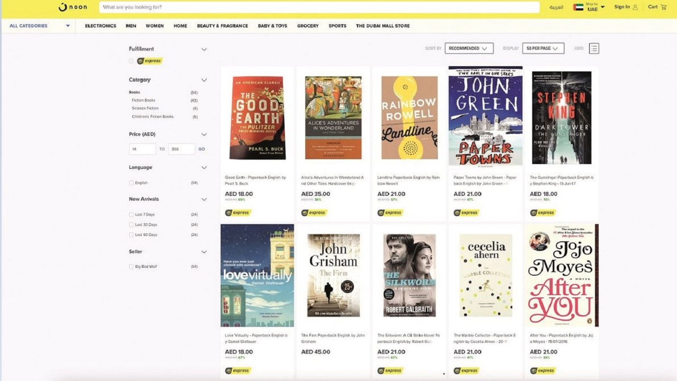
Task: Click express badge under The Gunslinger
Action: click(542, 213)
